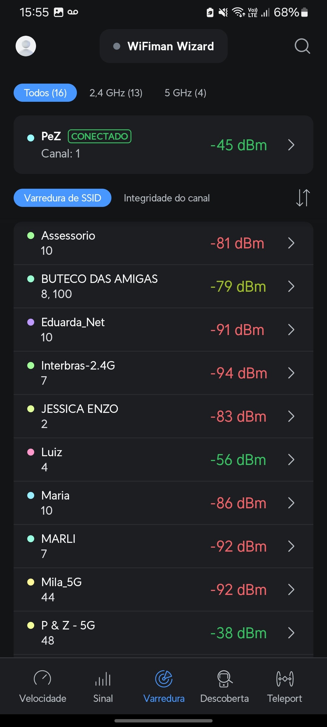The image size is (327, 727).
Task: Switch to Integridade do canal view
Action: point(167,198)
